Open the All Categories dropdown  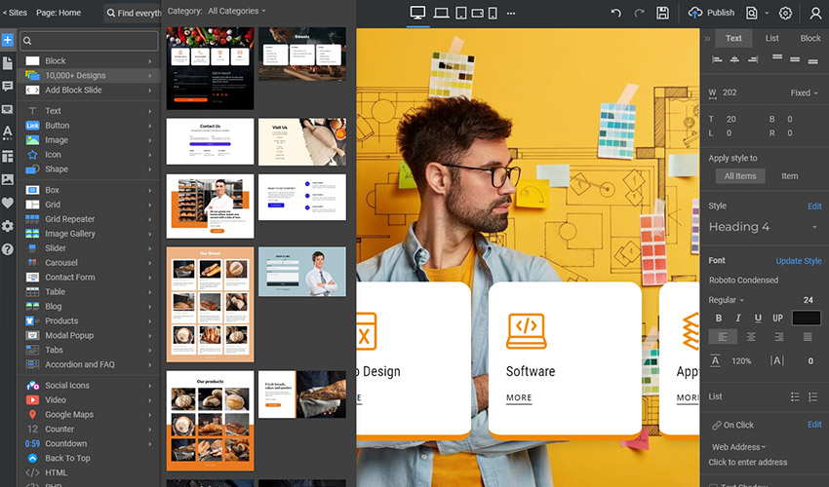coord(237,11)
